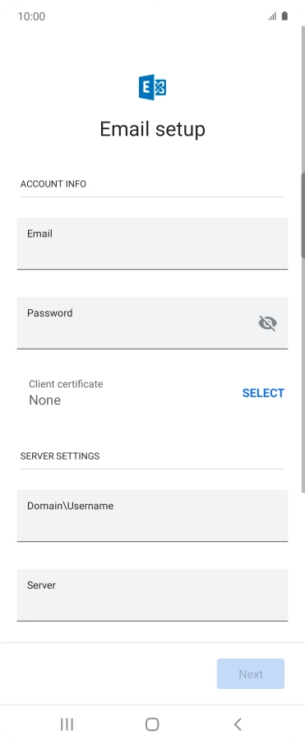Viewport: 305px width, 745px height.
Task: Tap the status bar clock
Action: [x=31, y=16]
